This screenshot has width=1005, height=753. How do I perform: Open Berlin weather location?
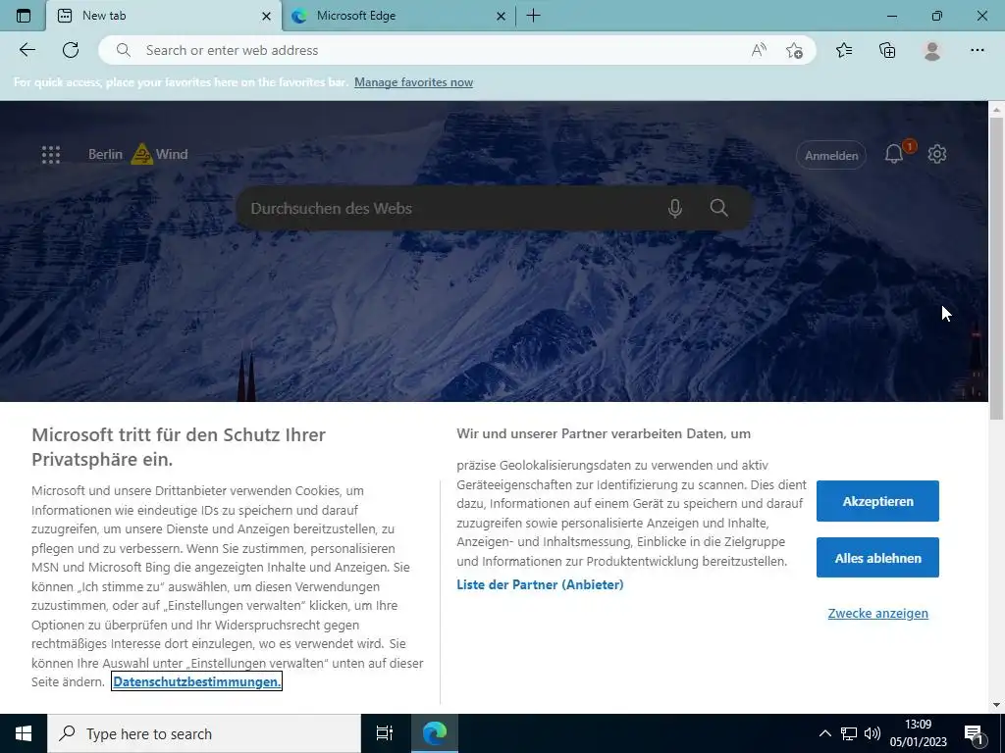click(105, 154)
